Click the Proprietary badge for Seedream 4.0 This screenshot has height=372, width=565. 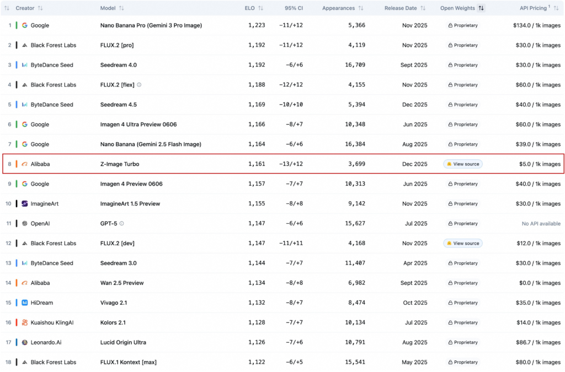463,65
